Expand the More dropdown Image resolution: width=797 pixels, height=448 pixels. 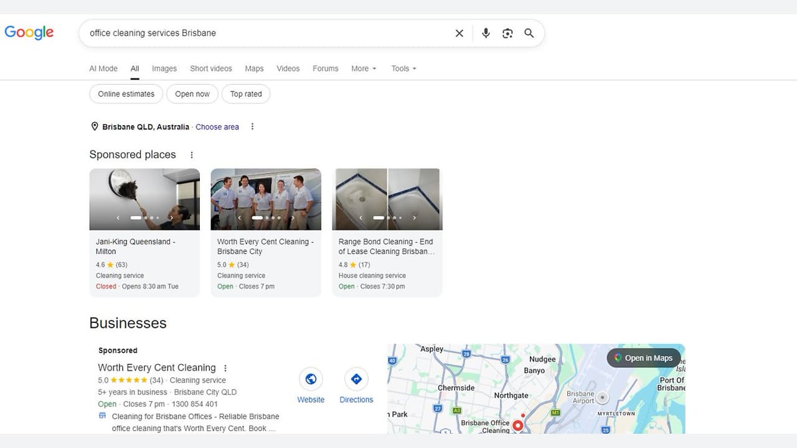pyautogui.click(x=364, y=68)
